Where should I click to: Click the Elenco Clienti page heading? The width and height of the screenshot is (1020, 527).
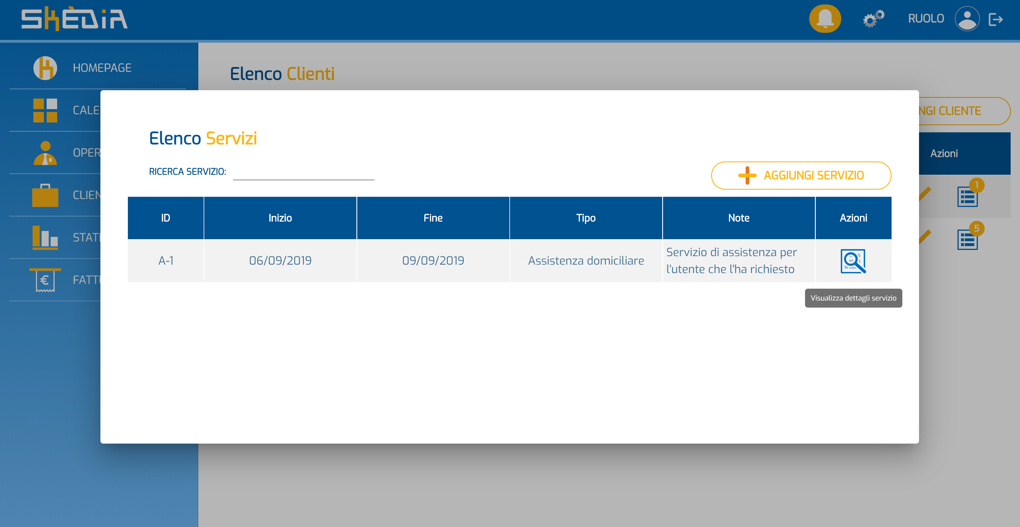(282, 74)
